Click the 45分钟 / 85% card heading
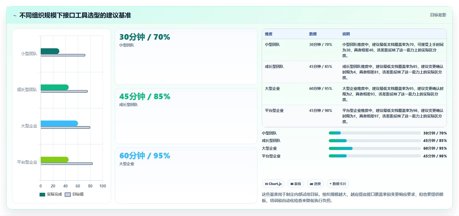This screenshot has height=216, width=459. 145,97
